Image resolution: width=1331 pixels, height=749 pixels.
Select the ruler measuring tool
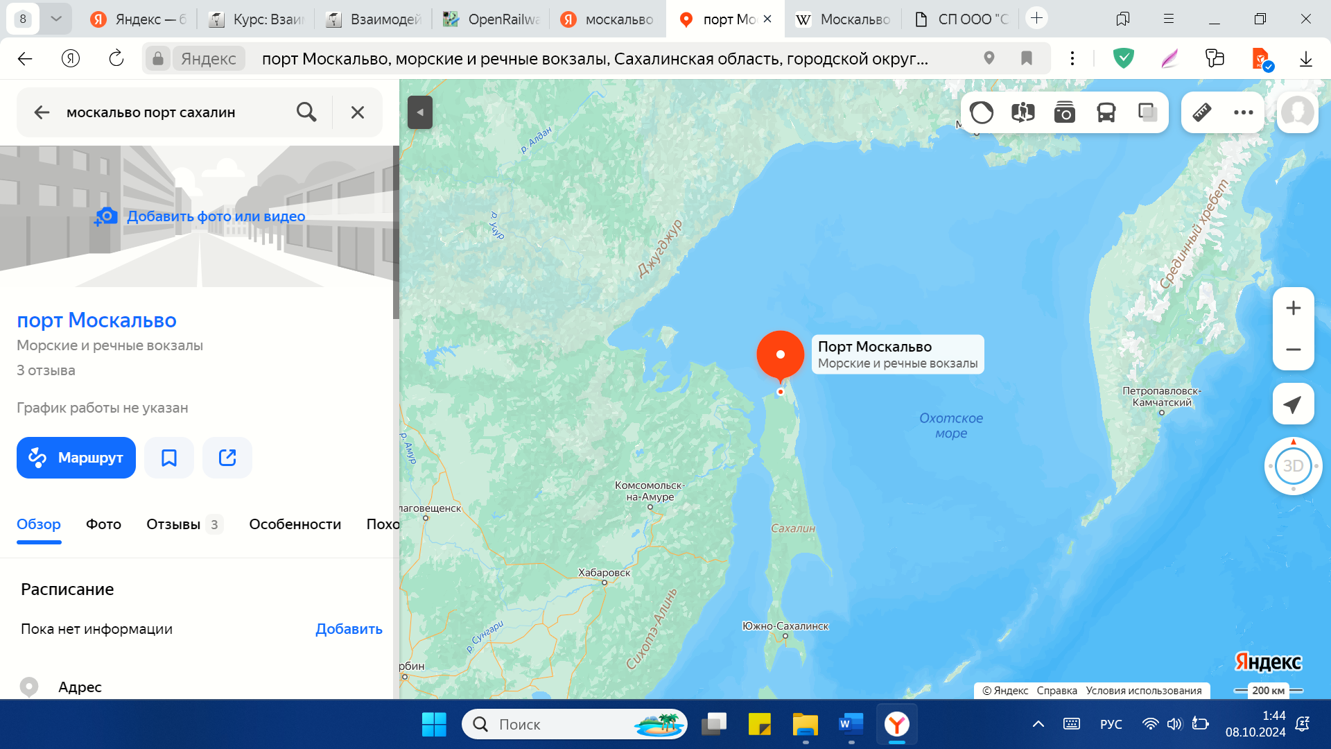[x=1202, y=112]
